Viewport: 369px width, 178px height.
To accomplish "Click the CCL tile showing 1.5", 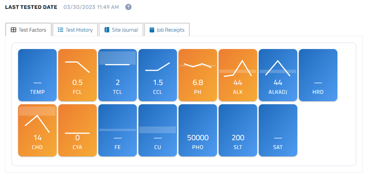I will [x=158, y=75].
